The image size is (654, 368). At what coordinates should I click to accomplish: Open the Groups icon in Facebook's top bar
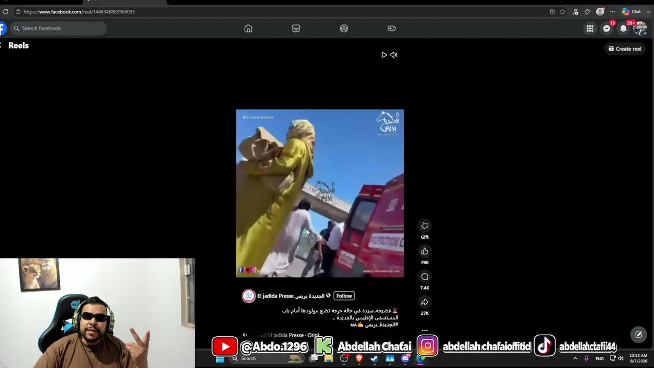tap(344, 29)
